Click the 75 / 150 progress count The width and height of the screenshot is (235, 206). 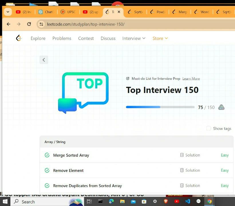(x=206, y=107)
